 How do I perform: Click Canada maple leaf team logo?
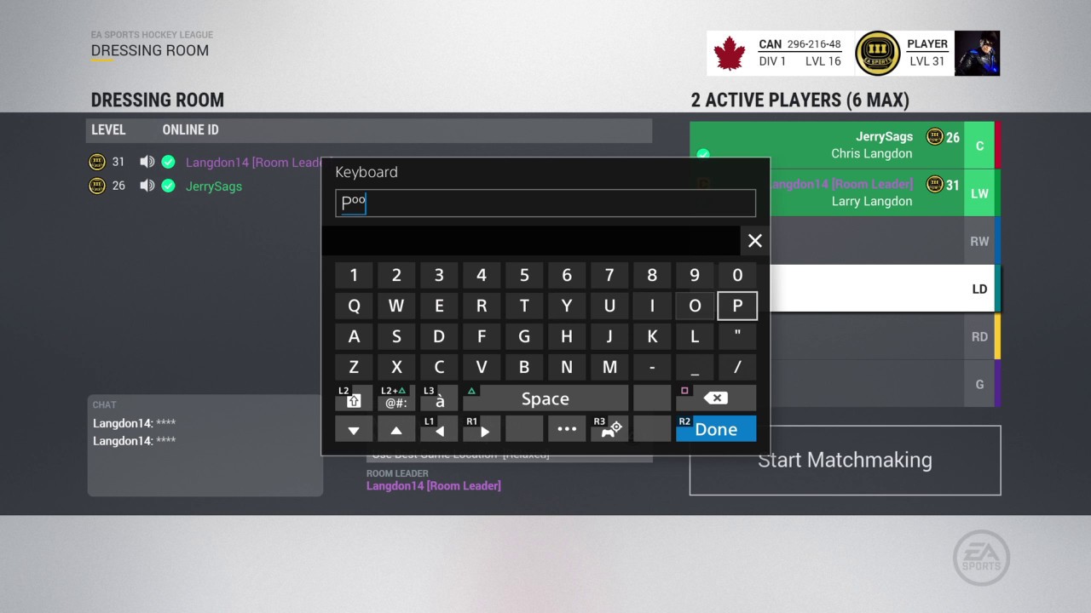point(729,53)
